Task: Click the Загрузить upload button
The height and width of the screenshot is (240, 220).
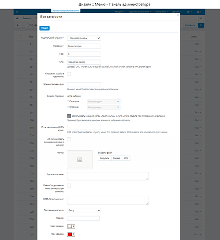Action: click(x=104, y=158)
